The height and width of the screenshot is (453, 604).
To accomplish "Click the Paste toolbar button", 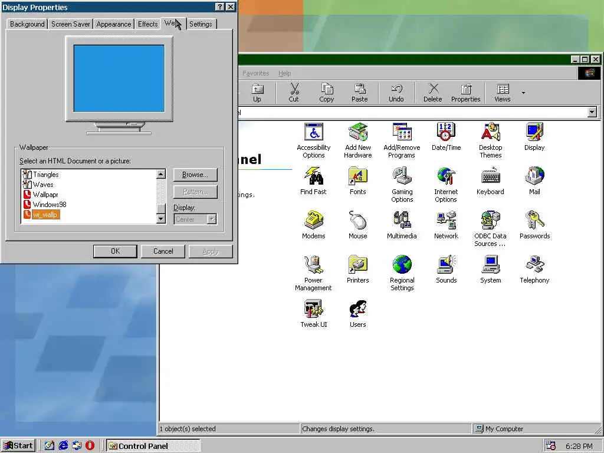I will coord(359,93).
